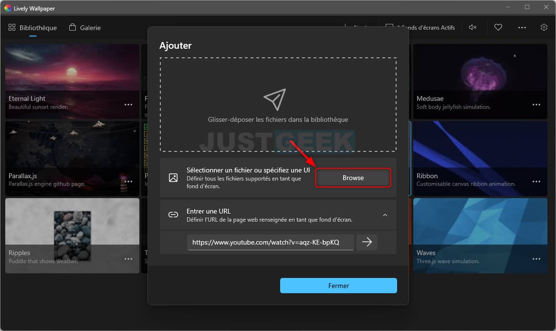Viewport: 556px width, 331px height.
Task: Click 'Customisable canvas ribbon animation.' text
Action: click(x=466, y=184)
